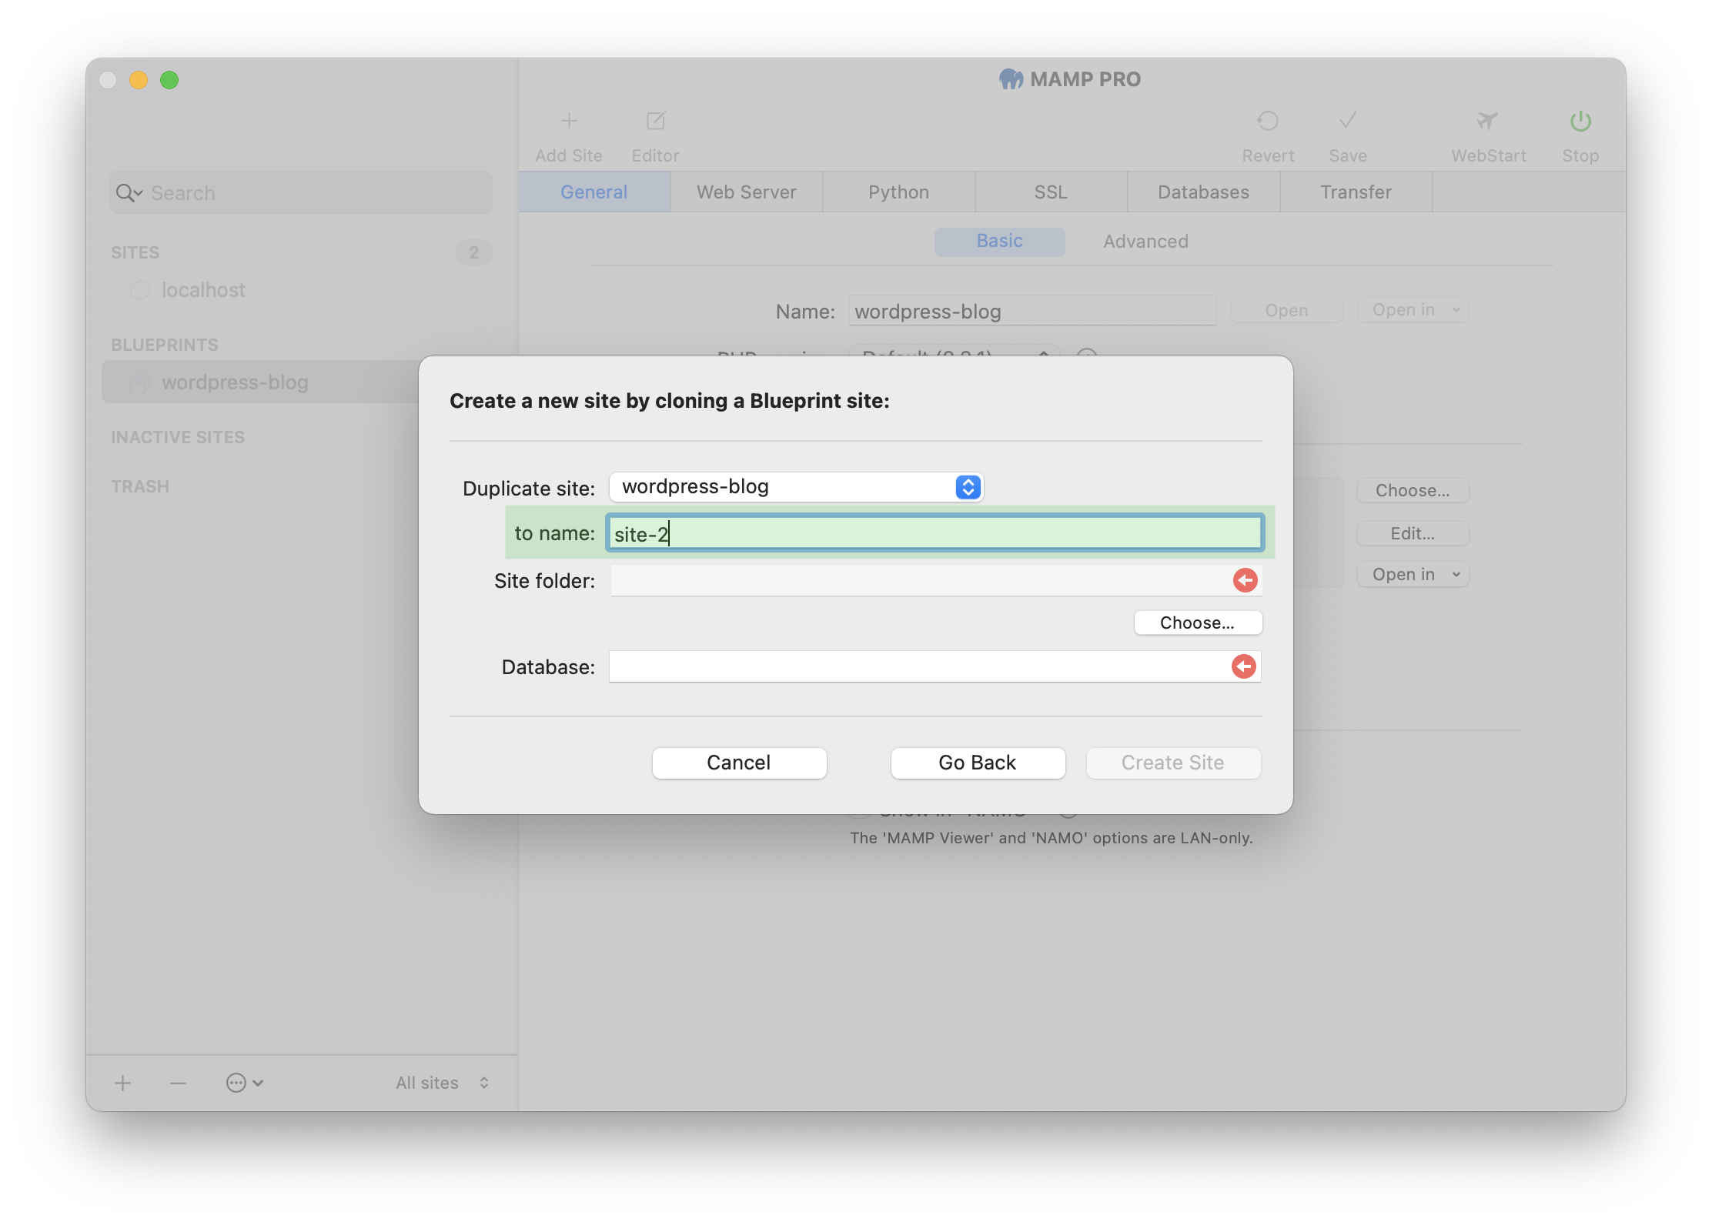
Task: Click the Edit... button
Action: coord(1413,533)
